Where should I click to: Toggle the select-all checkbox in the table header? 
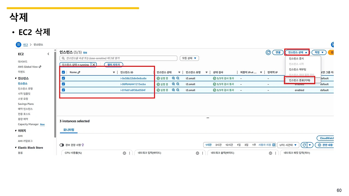click(x=64, y=72)
